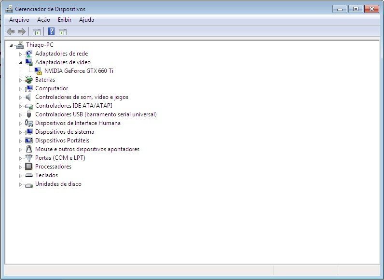Select the Unidades de disco label
This screenshot has width=384, height=280.
tap(58, 184)
